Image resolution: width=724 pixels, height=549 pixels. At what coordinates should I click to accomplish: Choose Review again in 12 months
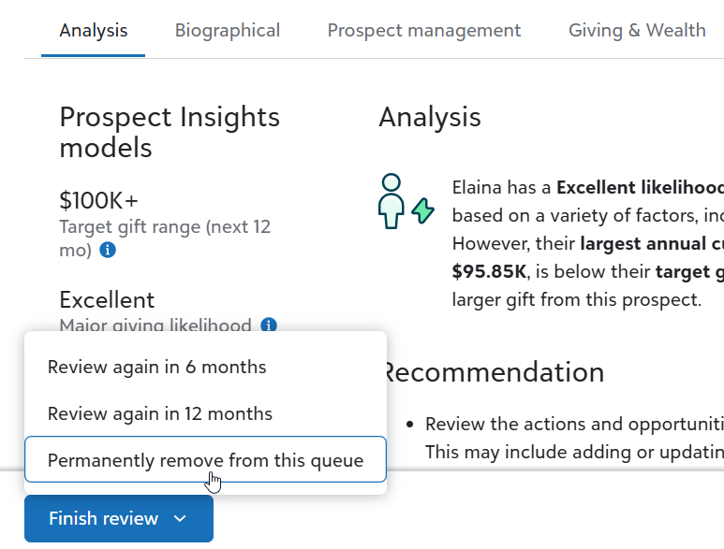click(160, 413)
